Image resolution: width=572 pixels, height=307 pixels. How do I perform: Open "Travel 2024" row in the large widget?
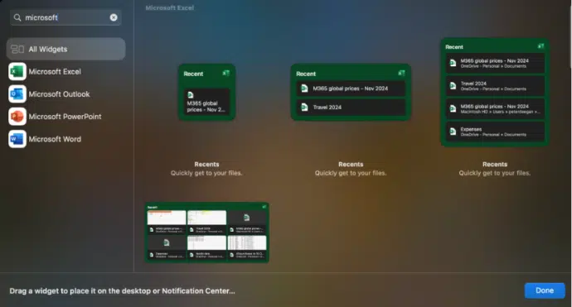point(495,86)
